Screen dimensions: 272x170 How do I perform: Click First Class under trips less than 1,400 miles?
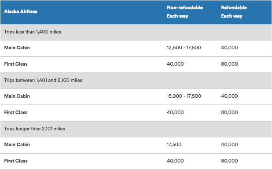tap(16, 64)
